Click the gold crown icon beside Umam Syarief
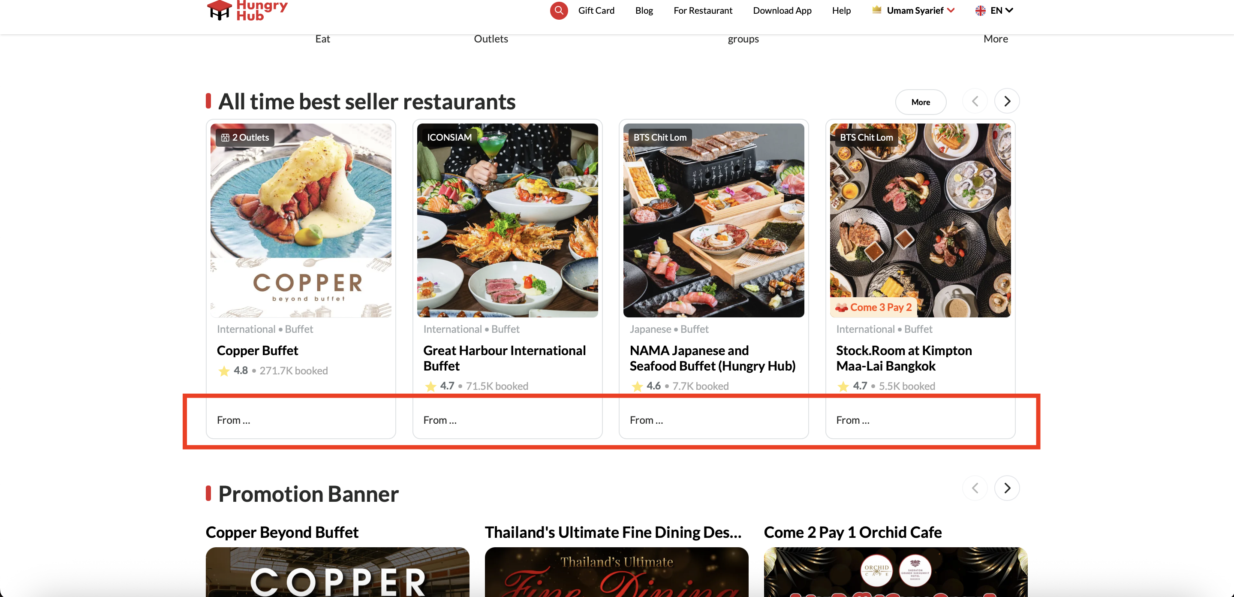Image resolution: width=1234 pixels, height=597 pixels. pos(877,10)
